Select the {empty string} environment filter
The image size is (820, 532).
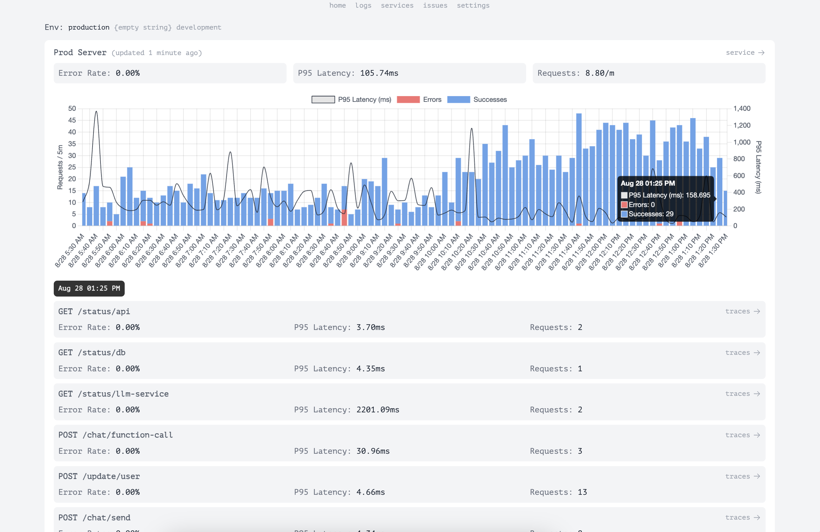coord(142,27)
